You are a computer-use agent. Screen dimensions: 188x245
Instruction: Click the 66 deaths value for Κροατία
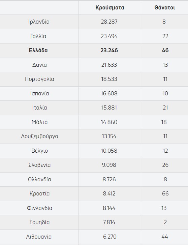[x=165, y=193]
